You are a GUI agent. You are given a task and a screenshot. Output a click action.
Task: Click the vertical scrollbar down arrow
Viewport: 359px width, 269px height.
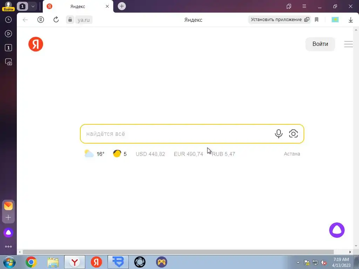(x=356, y=246)
